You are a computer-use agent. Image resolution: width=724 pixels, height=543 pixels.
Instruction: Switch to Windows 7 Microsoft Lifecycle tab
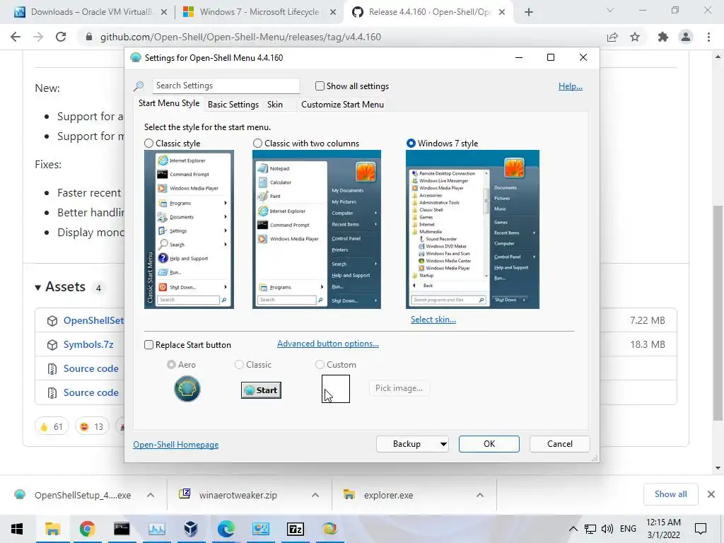click(x=259, y=12)
